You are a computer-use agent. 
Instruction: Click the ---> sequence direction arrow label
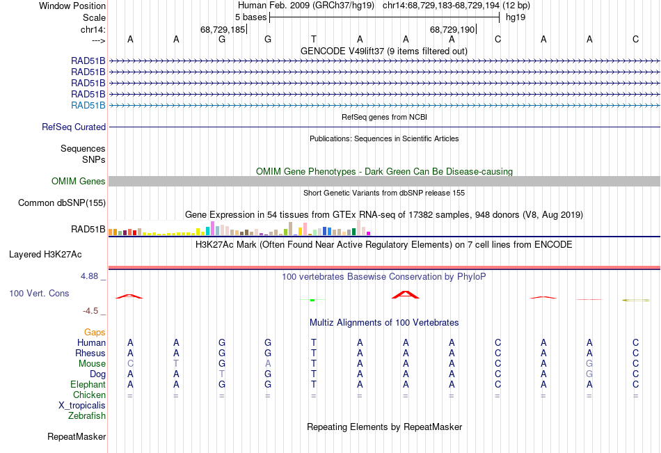[x=98, y=40]
